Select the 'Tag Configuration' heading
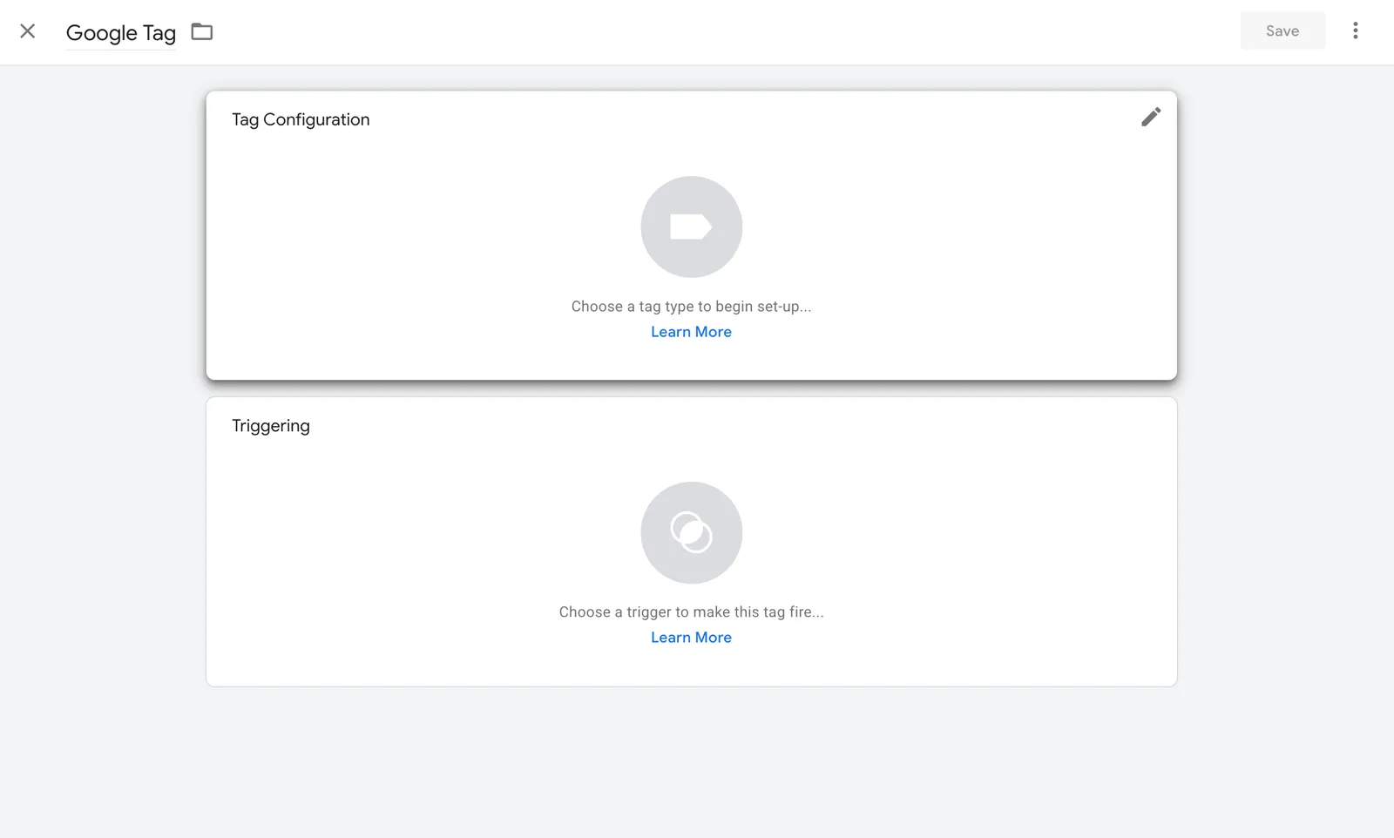This screenshot has width=1394, height=838. (x=301, y=119)
